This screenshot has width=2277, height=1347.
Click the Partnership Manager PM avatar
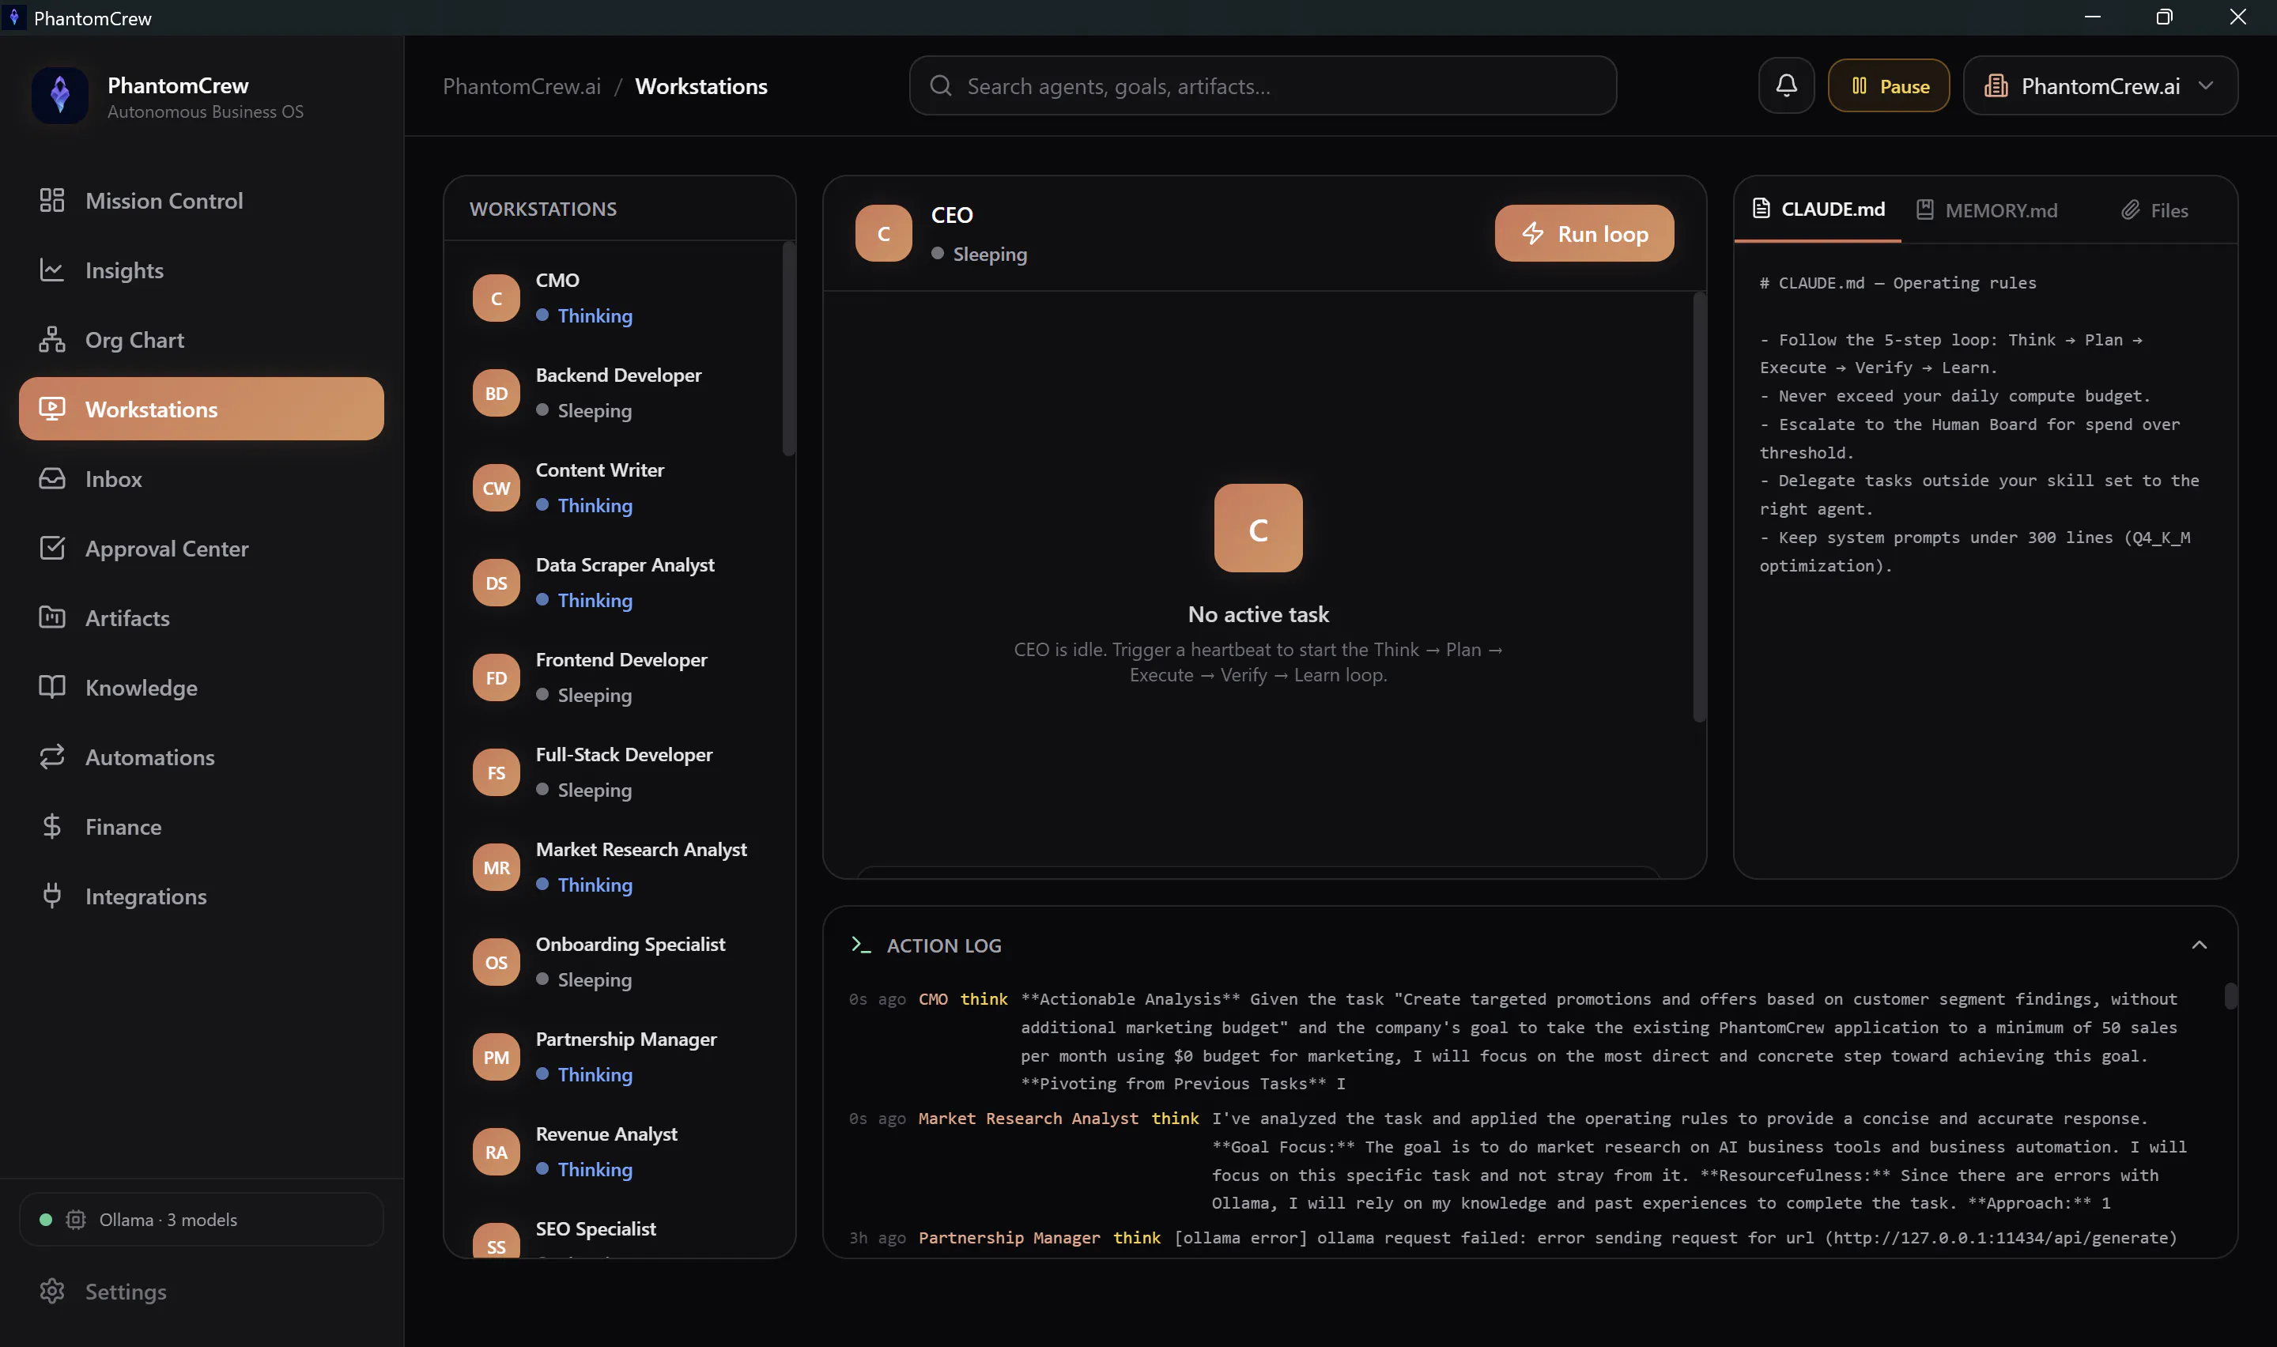tap(497, 1057)
